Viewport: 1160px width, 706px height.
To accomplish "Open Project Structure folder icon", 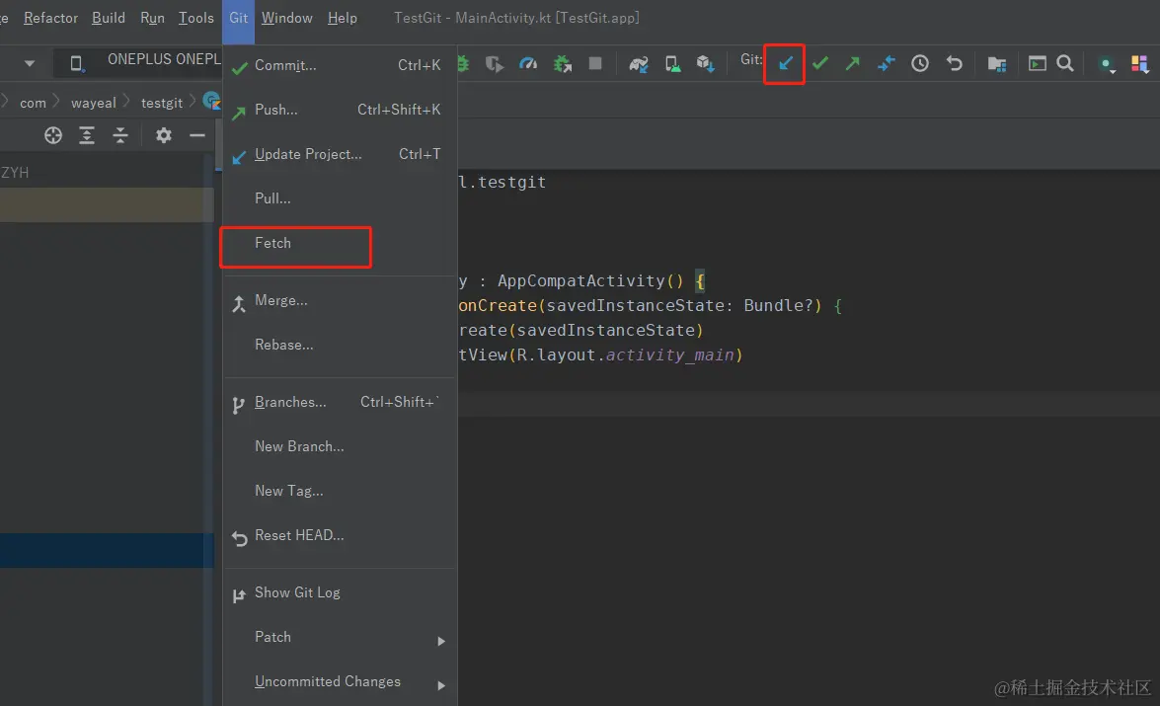I will coord(996,64).
